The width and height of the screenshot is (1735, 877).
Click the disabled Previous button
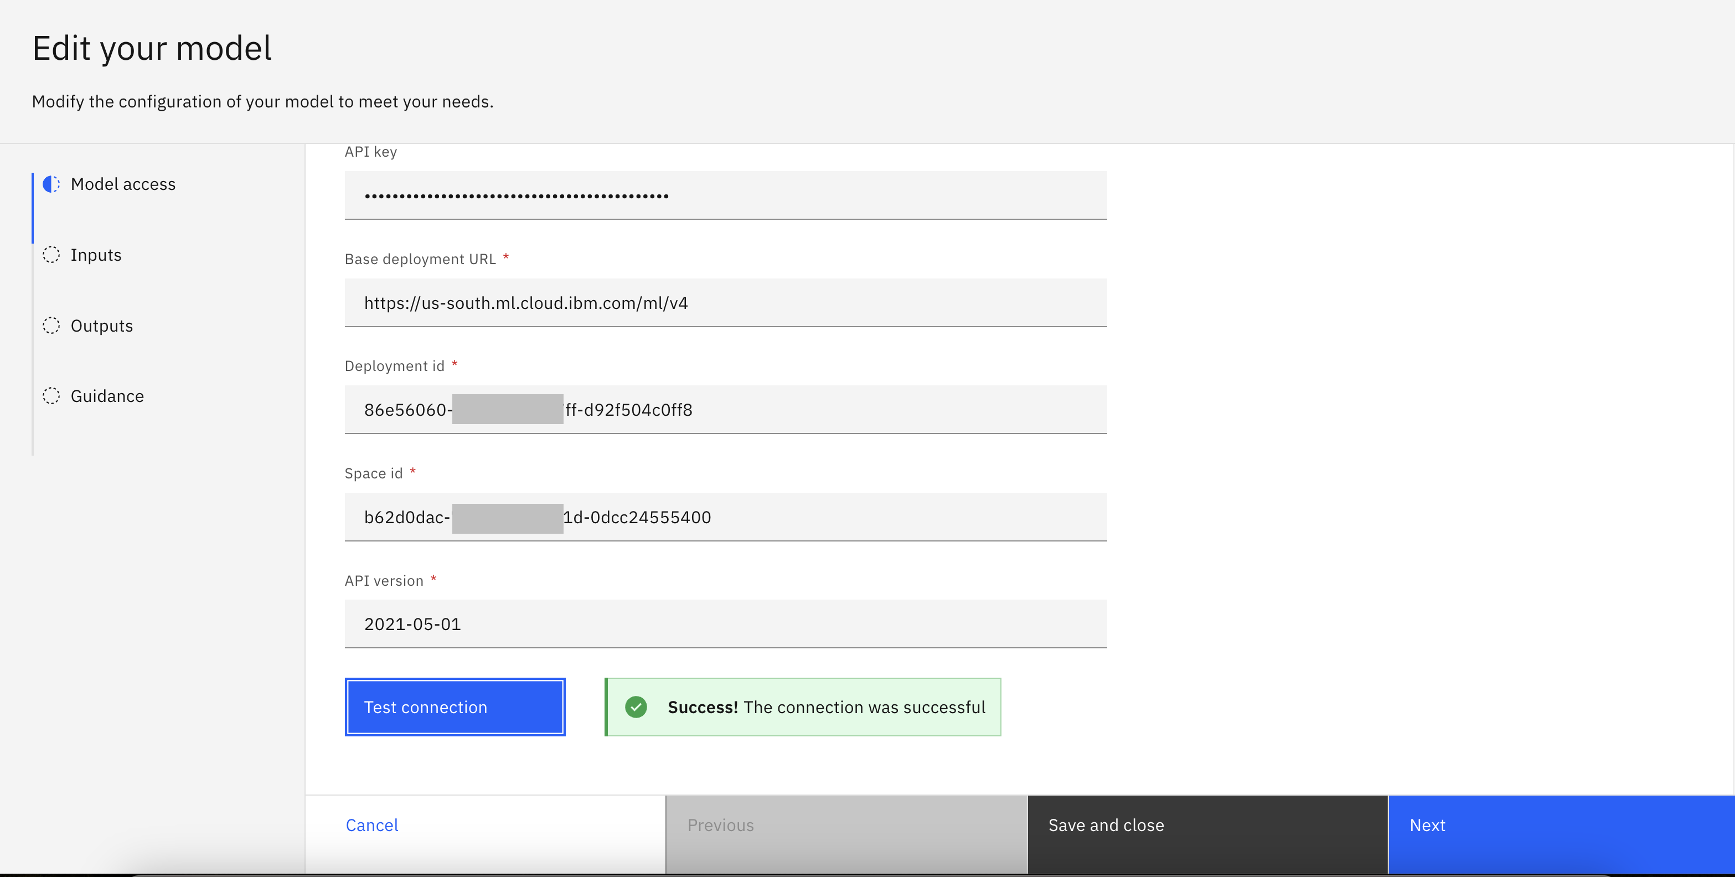(846, 834)
